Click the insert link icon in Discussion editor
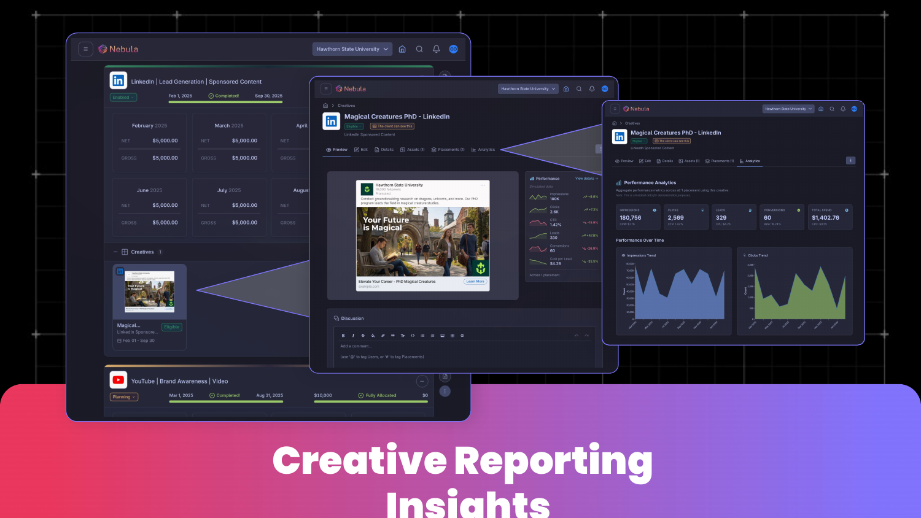Screen dimensions: 921x518 tap(383, 335)
